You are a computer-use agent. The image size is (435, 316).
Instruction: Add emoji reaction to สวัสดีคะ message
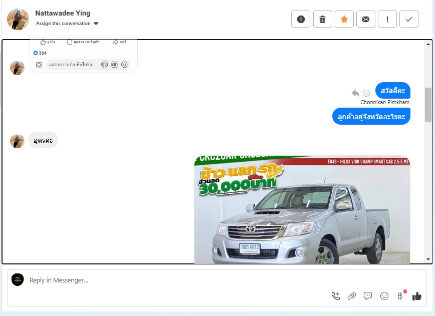(x=366, y=93)
